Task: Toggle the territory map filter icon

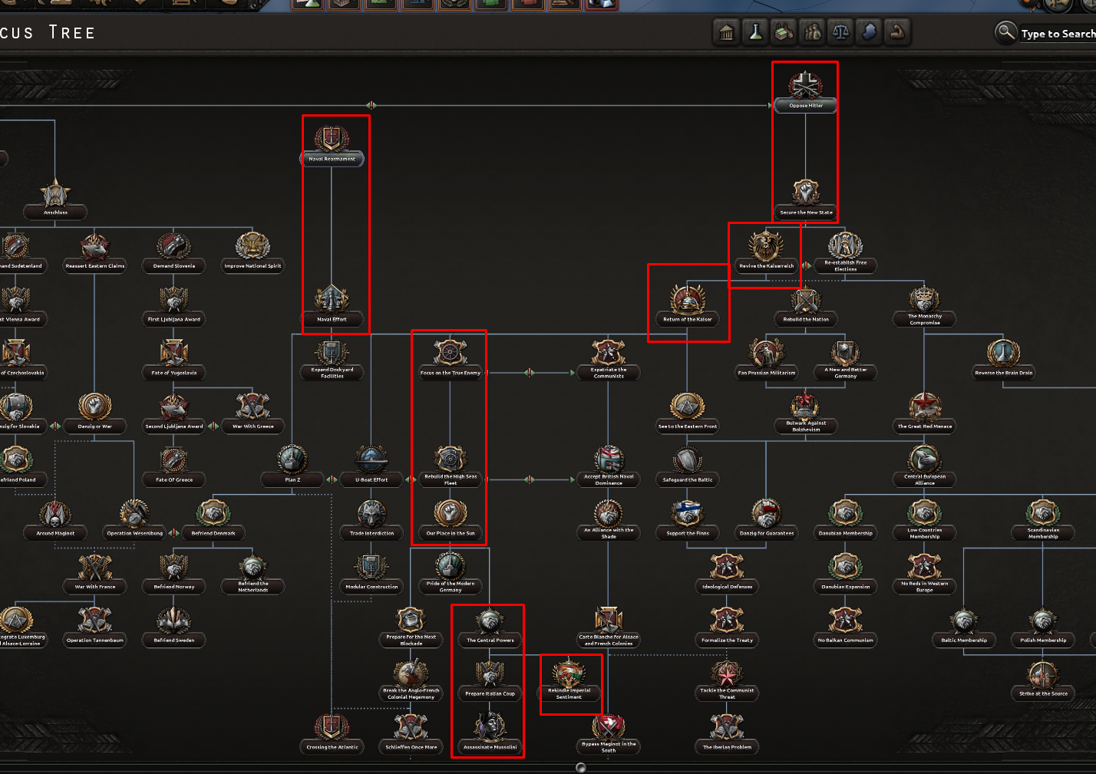Action: [869, 32]
